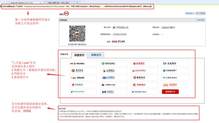The width and height of the screenshot is (219, 123).
Task: Select the 兴业银行 logo
Action: (x=114, y=78)
